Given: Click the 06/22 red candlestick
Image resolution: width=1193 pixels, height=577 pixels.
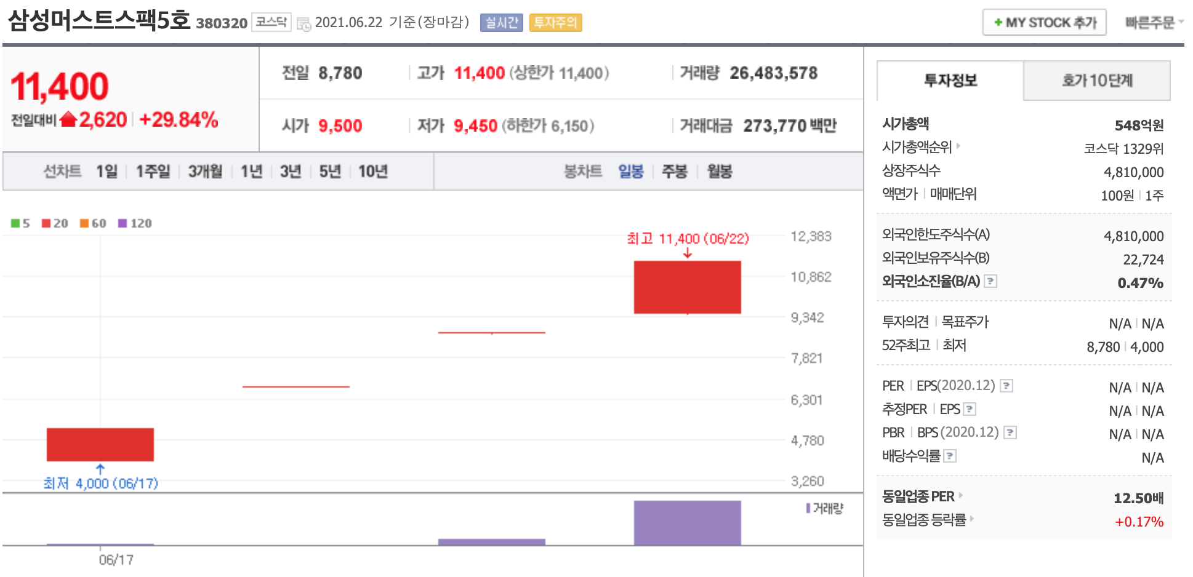Looking at the screenshot, I should pyautogui.click(x=688, y=287).
